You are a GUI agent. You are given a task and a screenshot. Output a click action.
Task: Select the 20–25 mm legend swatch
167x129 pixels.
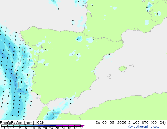[47, 126]
